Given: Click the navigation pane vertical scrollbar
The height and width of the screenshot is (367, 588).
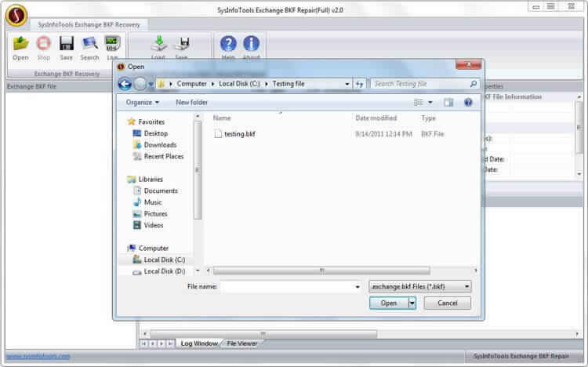Looking at the screenshot, I should (198, 170).
